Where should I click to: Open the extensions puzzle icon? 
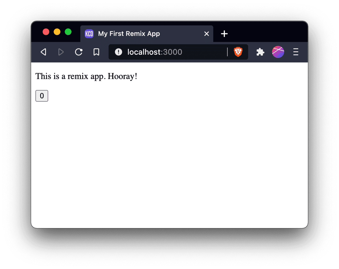(260, 52)
